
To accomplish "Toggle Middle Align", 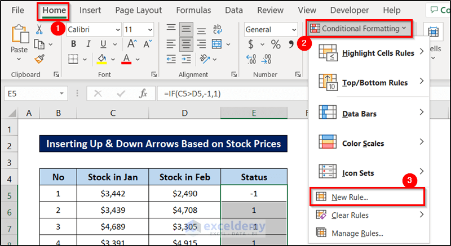I will point(186,29).
